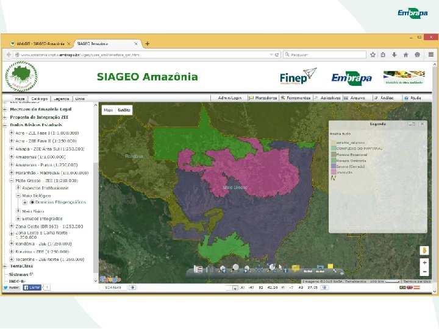Switch language using the Spanish flag
Viewport: 439px width, 329px height.
pyautogui.click(x=416, y=288)
